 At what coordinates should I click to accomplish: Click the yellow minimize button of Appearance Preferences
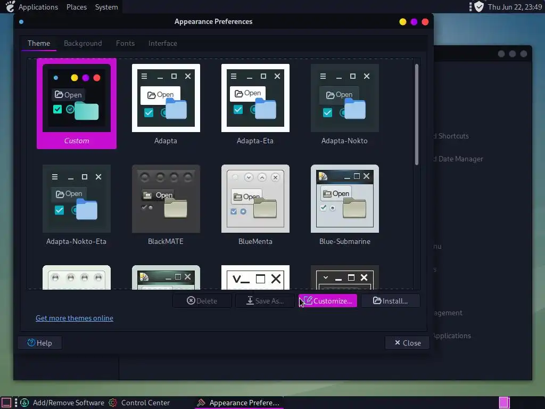402,22
